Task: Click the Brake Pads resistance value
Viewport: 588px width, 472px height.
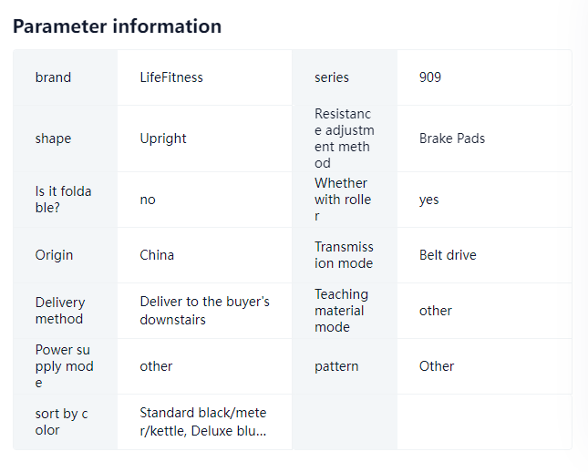Action: click(x=452, y=139)
